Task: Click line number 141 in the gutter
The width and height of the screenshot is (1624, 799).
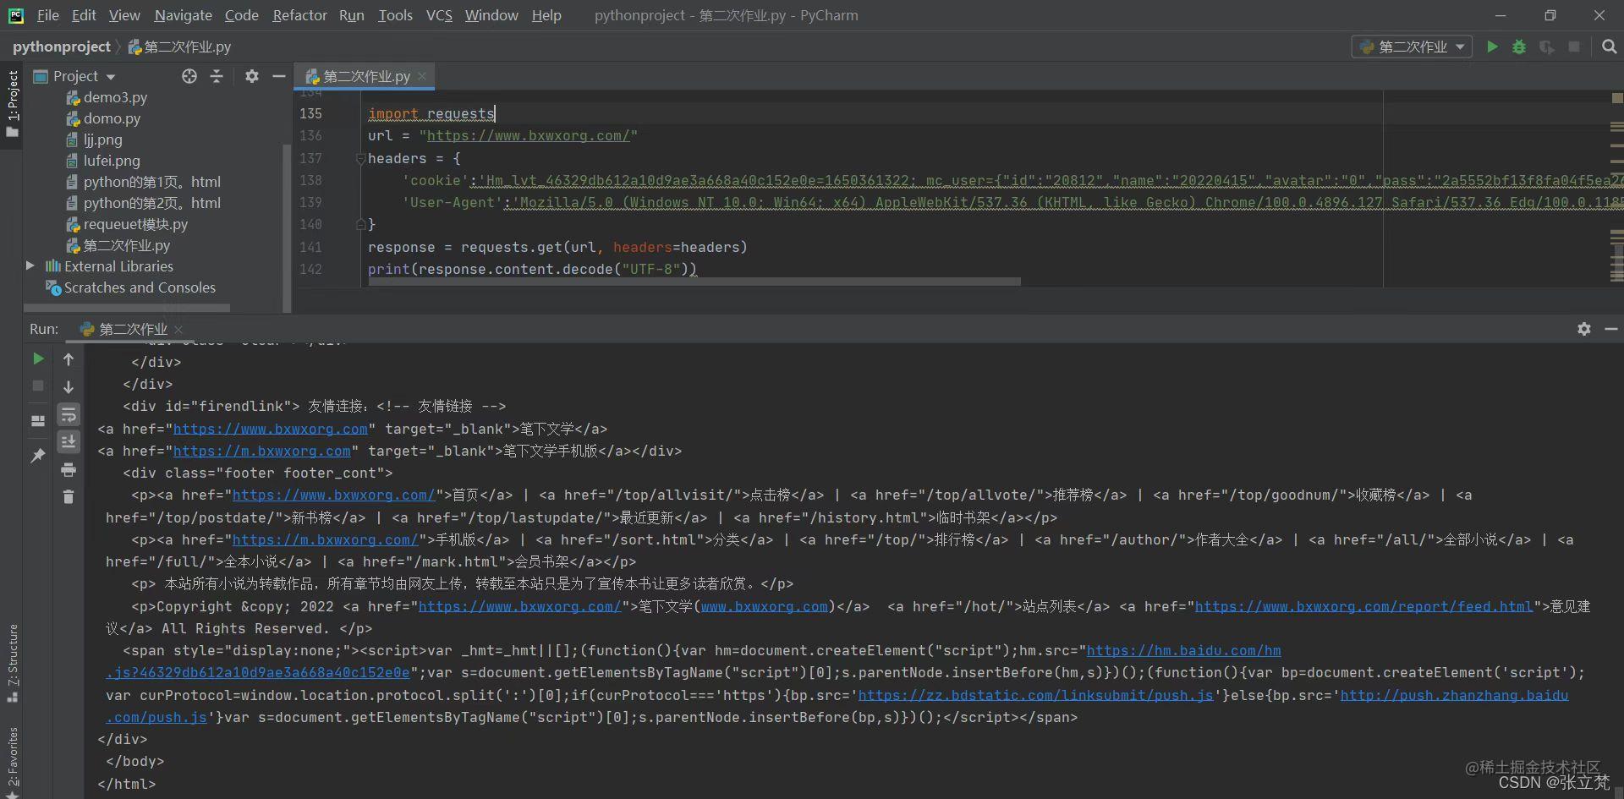Action: tap(310, 247)
